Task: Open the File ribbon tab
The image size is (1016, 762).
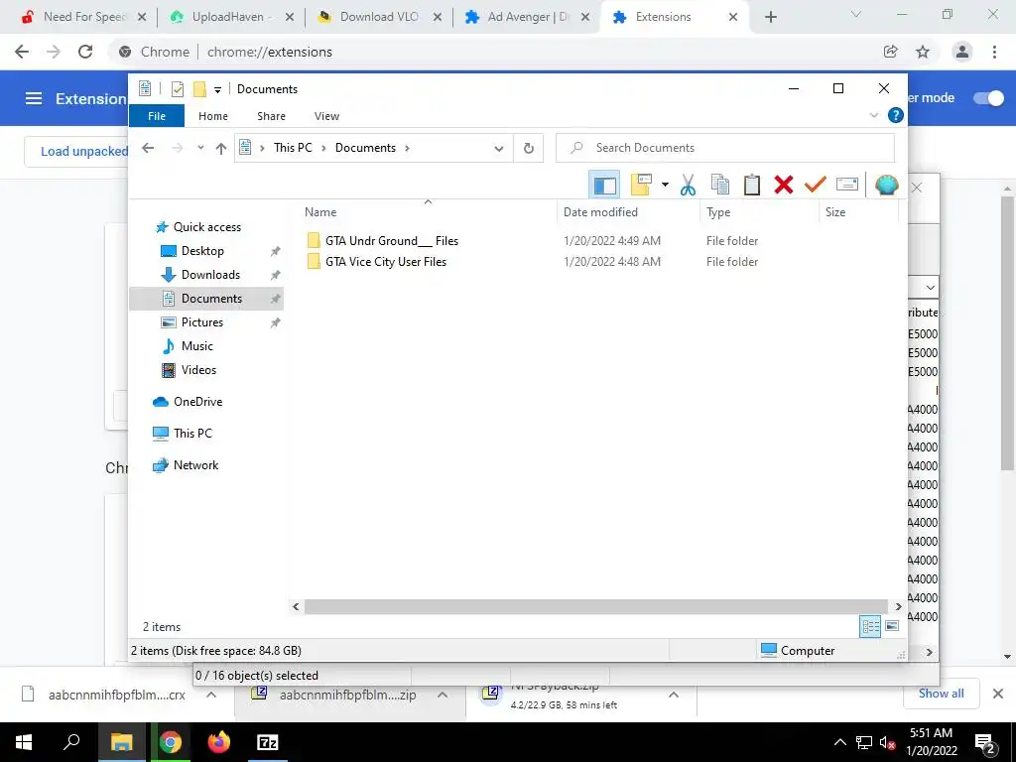Action: tap(157, 116)
